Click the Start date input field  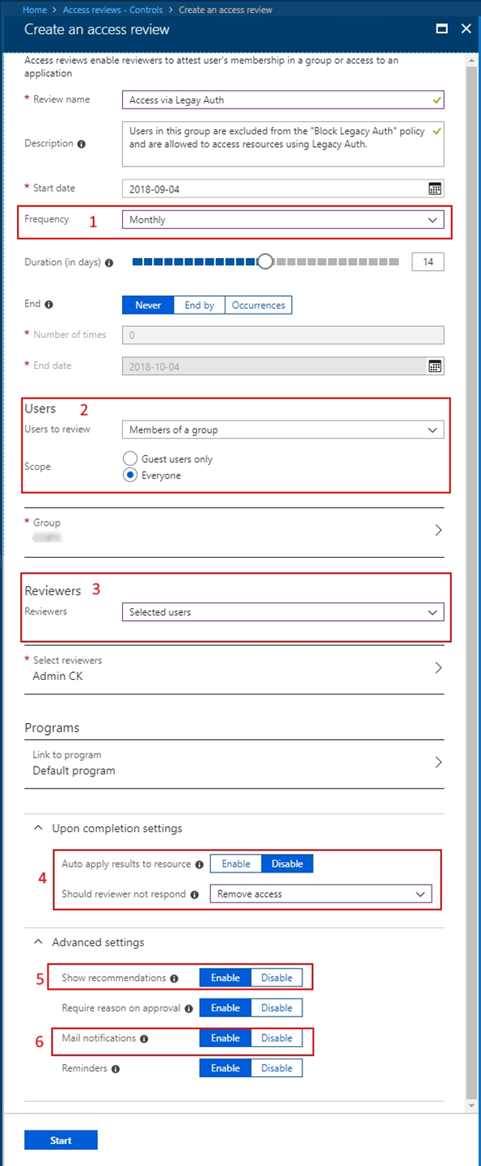click(283, 188)
